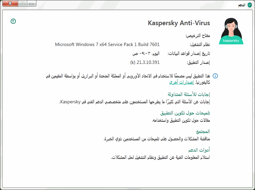Click the support agent avatar image
Screen dimensions: 255x190
pos(231,31)
